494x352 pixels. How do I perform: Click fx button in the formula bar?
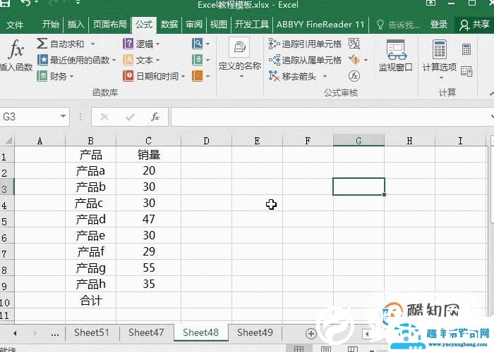pos(155,117)
